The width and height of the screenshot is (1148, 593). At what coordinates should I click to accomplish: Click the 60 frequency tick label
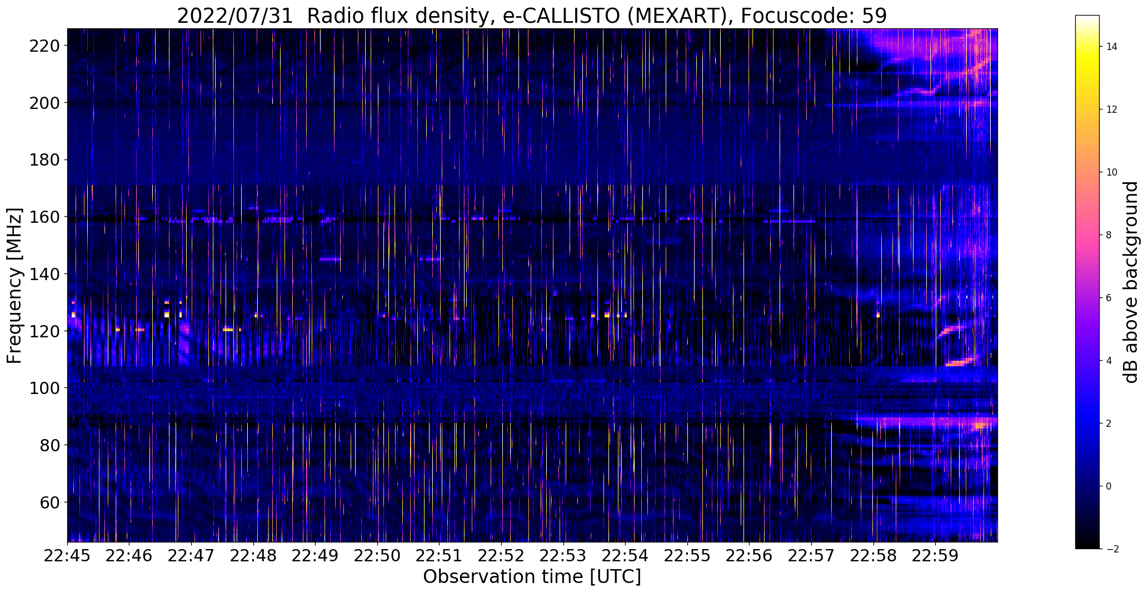point(51,502)
